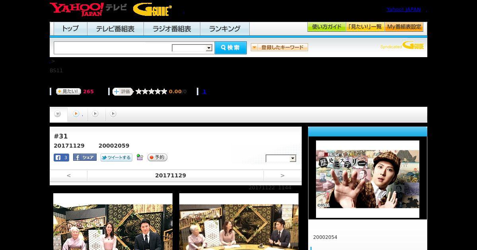Click the 265 want-to-watch count

(88, 92)
